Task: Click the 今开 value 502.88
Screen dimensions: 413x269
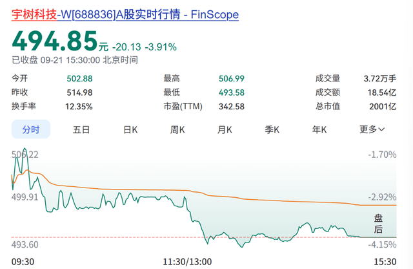Action: coord(79,79)
